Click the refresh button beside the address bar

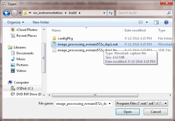tap(111, 13)
